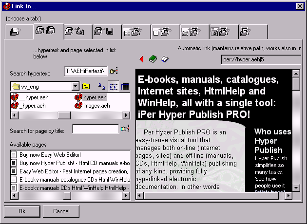
Task: Switch file list to large icons view
Action: (102, 86)
